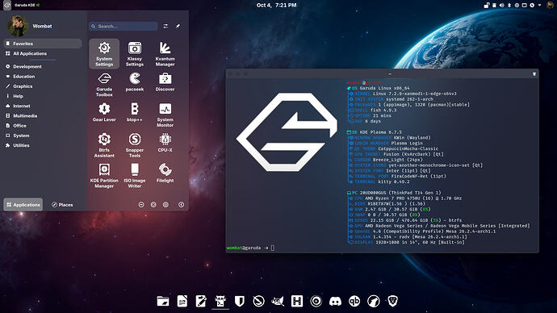The height and width of the screenshot is (313, 557).
Task: Launch LibreOffice from the dock
Action: (182, 301)
